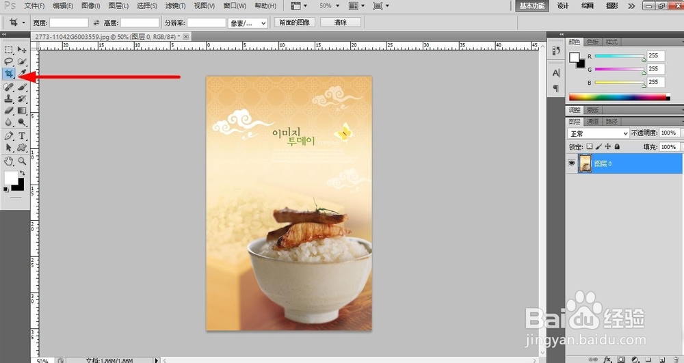Select 设计 workspace
Image resolution: width=684 pixels, height=363 pixels.
coord(563,5)
